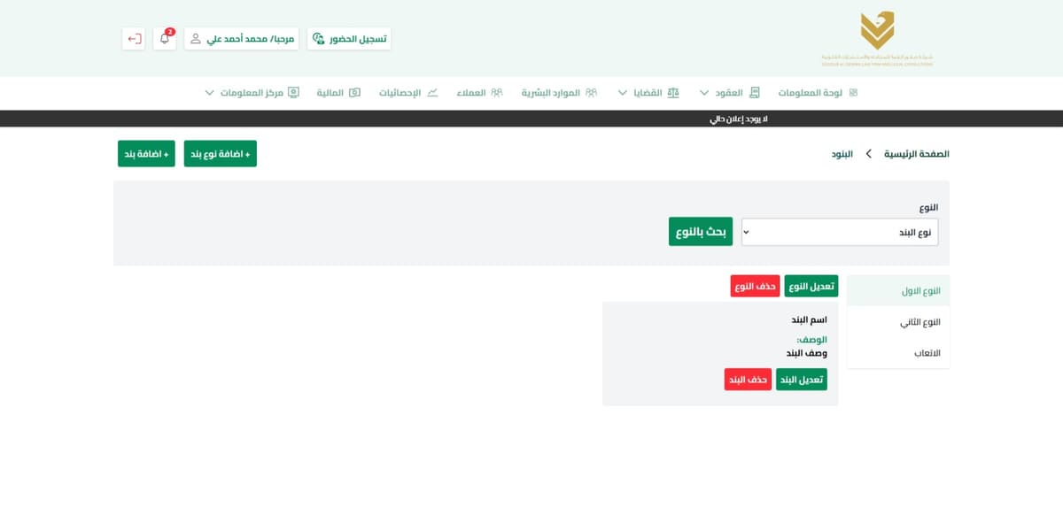The height and width of the screenshot is (523, 1063).
Task: Click the scales icon beside القضايا
Action: [674, 92]
